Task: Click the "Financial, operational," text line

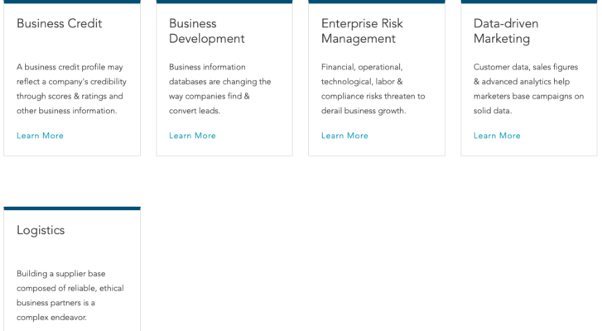Action: 362,67
